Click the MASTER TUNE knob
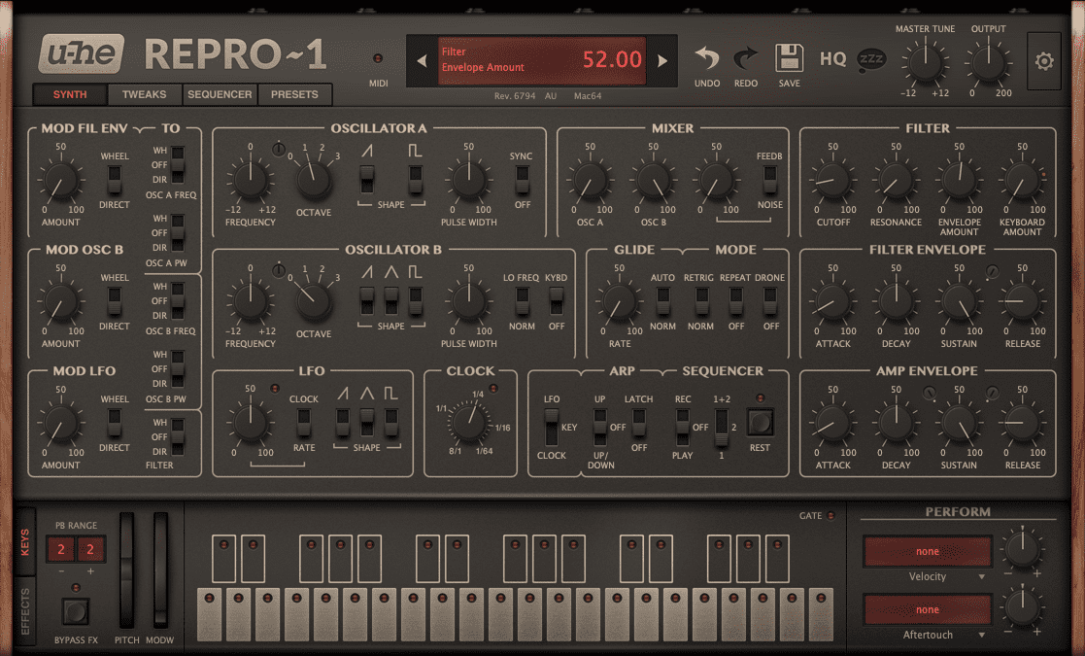 (925, 63)
